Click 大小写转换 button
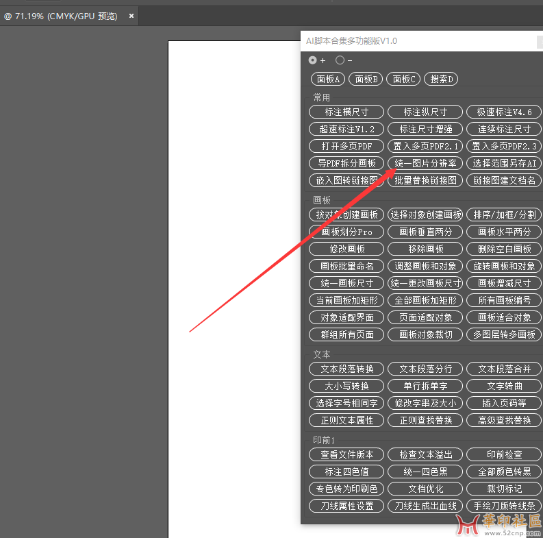The height and width of the screenshot is (538, 543). coord(346,386)
